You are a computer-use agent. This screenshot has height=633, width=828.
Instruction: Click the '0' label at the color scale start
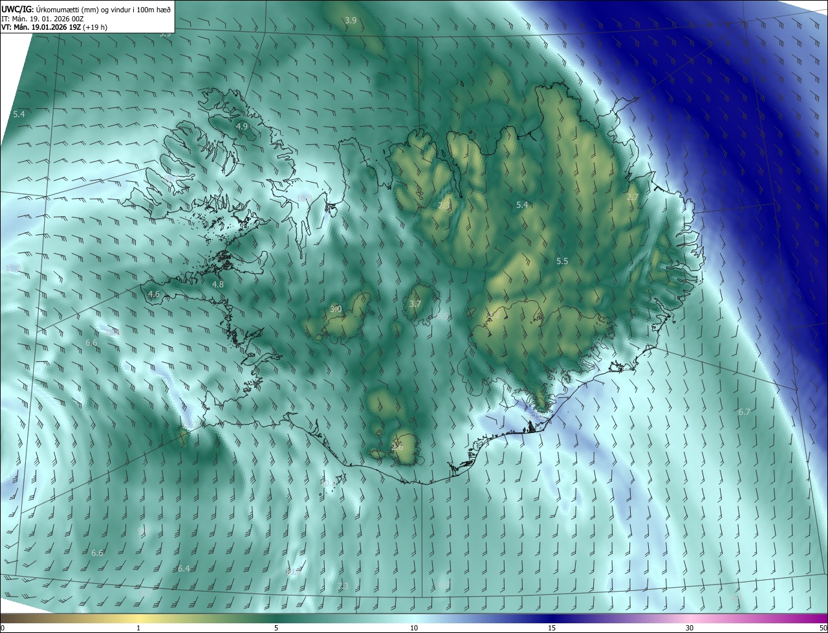3,628
